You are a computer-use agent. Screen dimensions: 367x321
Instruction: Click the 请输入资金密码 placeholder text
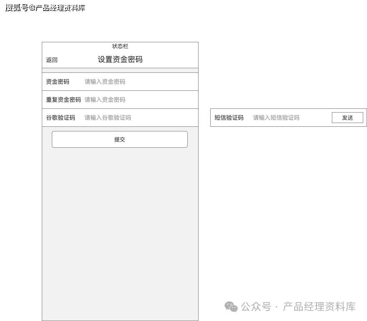pyautogui.click(x=104, y=82)
